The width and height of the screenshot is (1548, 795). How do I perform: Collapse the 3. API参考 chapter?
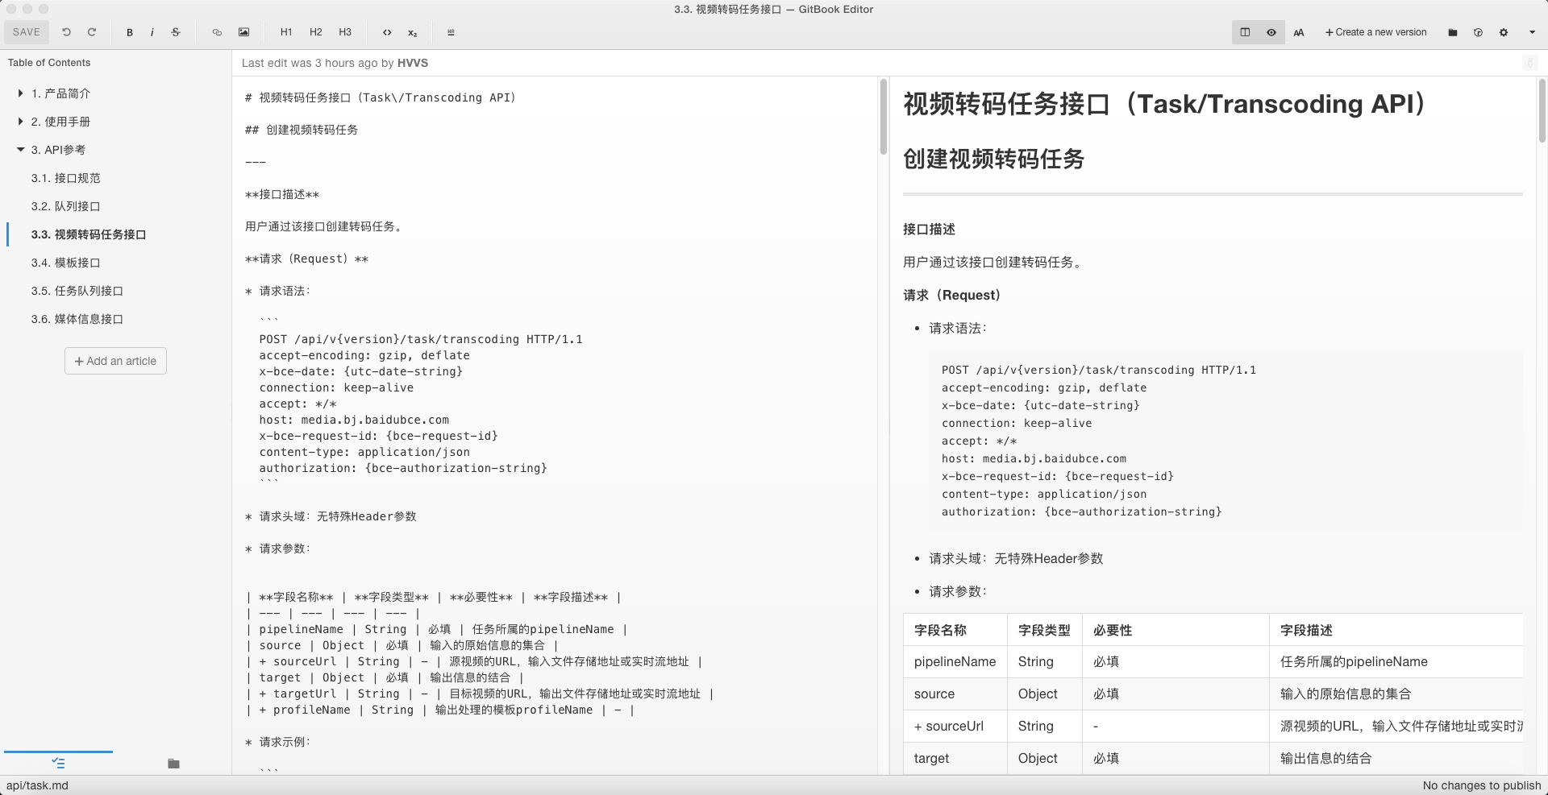pyautogui.click(x=20, y=150)
